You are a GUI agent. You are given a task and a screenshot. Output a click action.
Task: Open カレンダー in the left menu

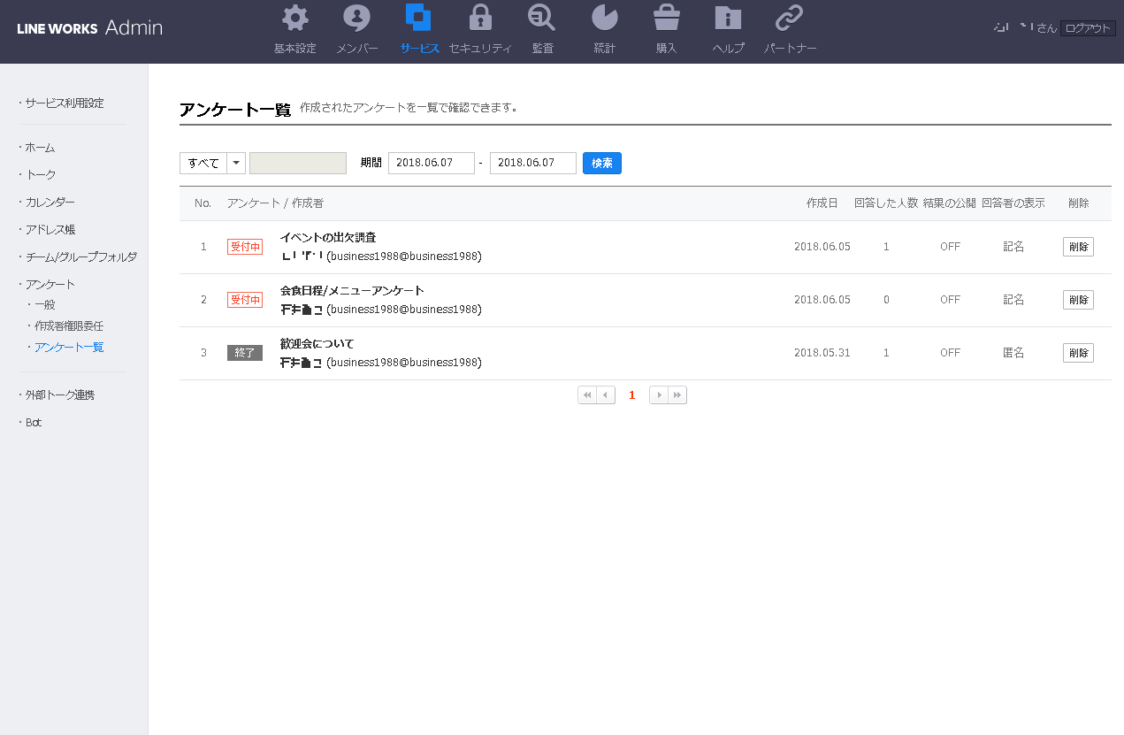pyautogui.click(x=50, y=203)
